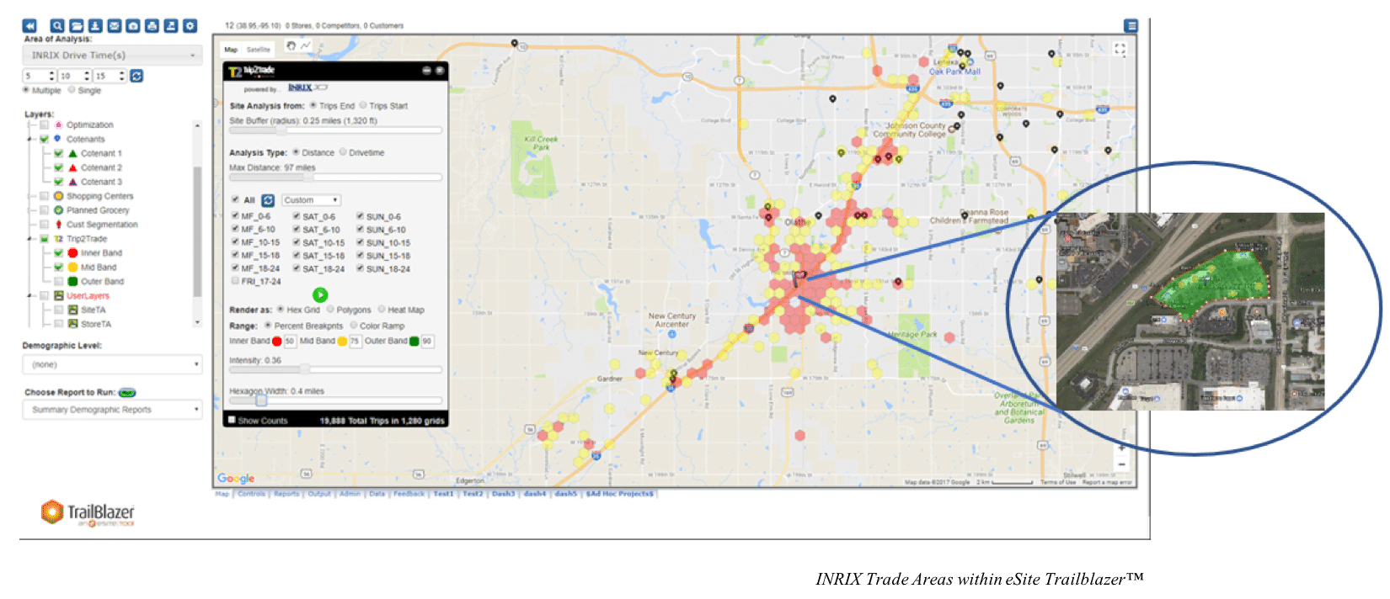Zoom out on the map
This screenshot has width=1390, height=599.
[1121, 464]
